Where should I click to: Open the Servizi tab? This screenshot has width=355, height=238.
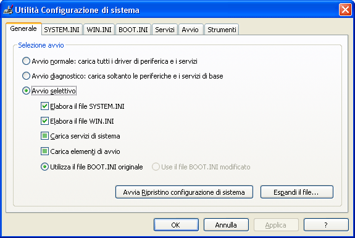pos(165,30)
